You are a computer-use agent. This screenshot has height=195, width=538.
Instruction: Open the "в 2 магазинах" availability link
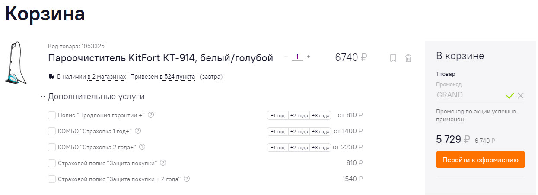[x=107, y=77]
